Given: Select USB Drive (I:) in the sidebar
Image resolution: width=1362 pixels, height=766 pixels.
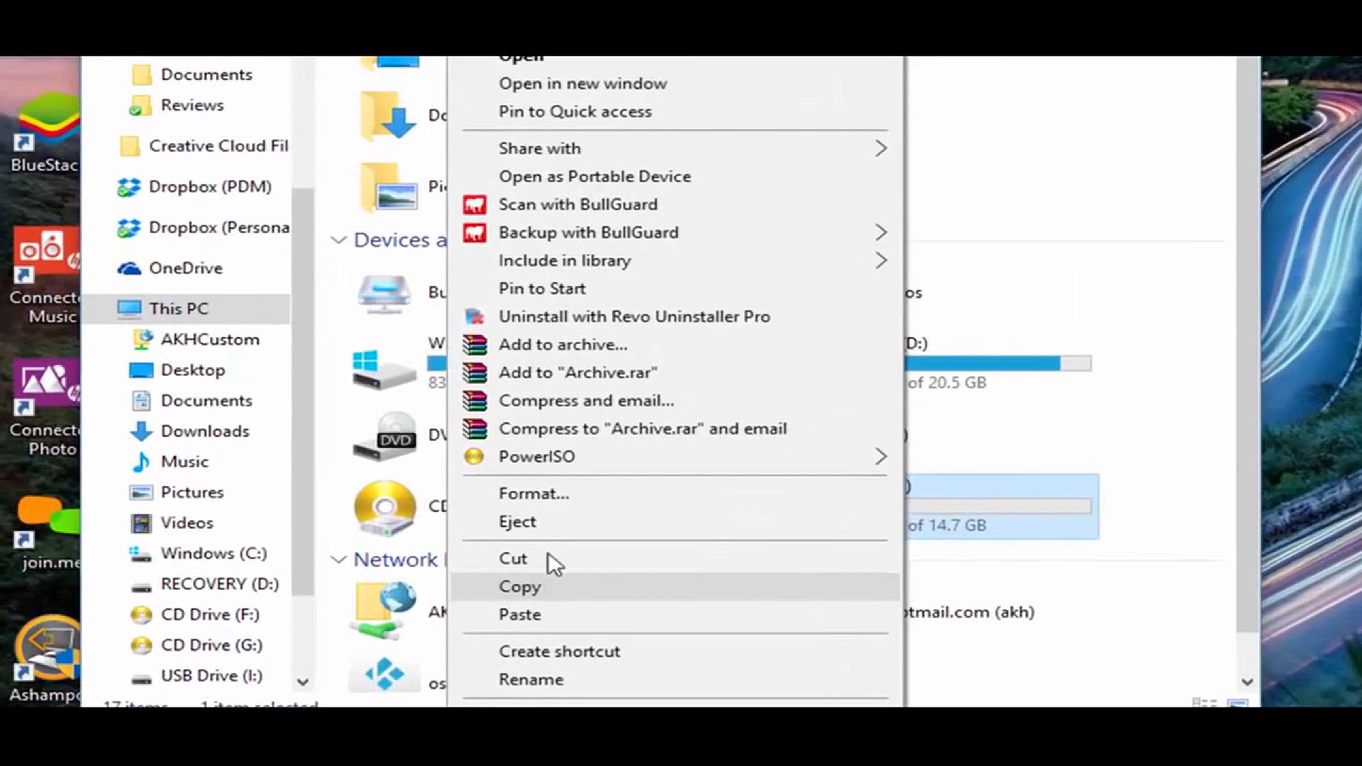Looking at the screenshot, I should click(211, 675).
